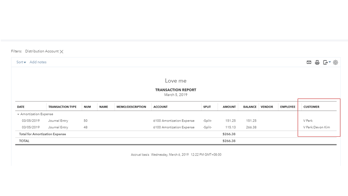Click the TRANSACTION TYPE column header
Image resolution: width=348 pixels, height=196 pixels.
point(62,107)
